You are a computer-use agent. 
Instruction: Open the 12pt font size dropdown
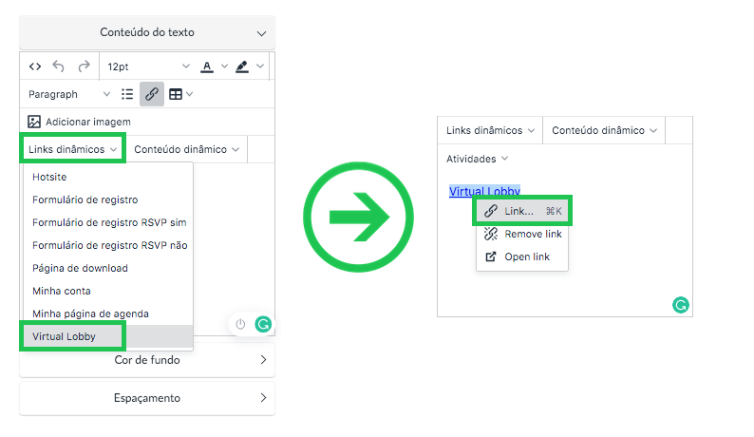tap(148, 66)
